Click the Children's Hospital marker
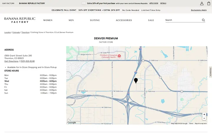This screenshot has width=212, height=133. tap(119, 56)
